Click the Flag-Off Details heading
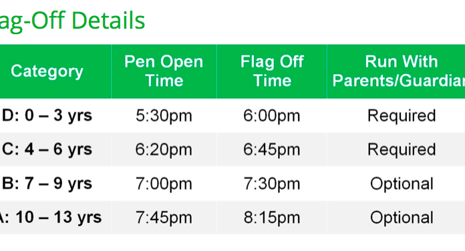 pyautogui.click(x=72, y=21)
